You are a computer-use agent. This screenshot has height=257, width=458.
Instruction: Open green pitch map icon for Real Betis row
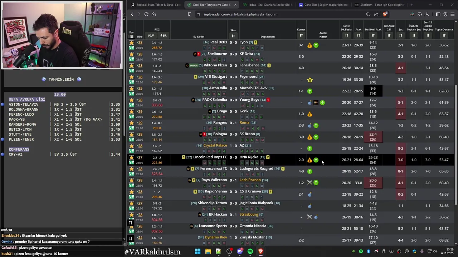click(x=131, y=48)
